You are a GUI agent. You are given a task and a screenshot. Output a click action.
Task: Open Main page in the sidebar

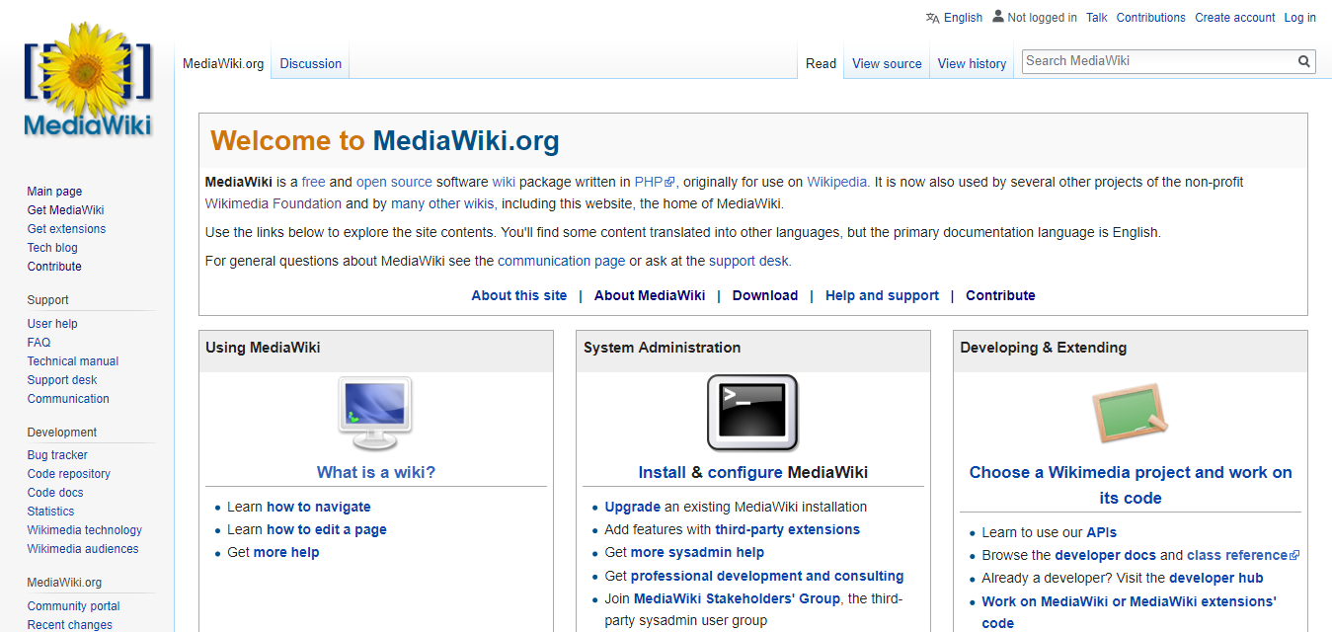tap(54, 192)
